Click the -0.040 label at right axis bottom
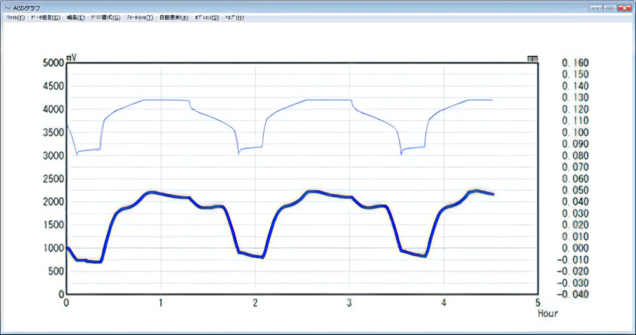The image size is (636, 335). (x=573, y=294)
